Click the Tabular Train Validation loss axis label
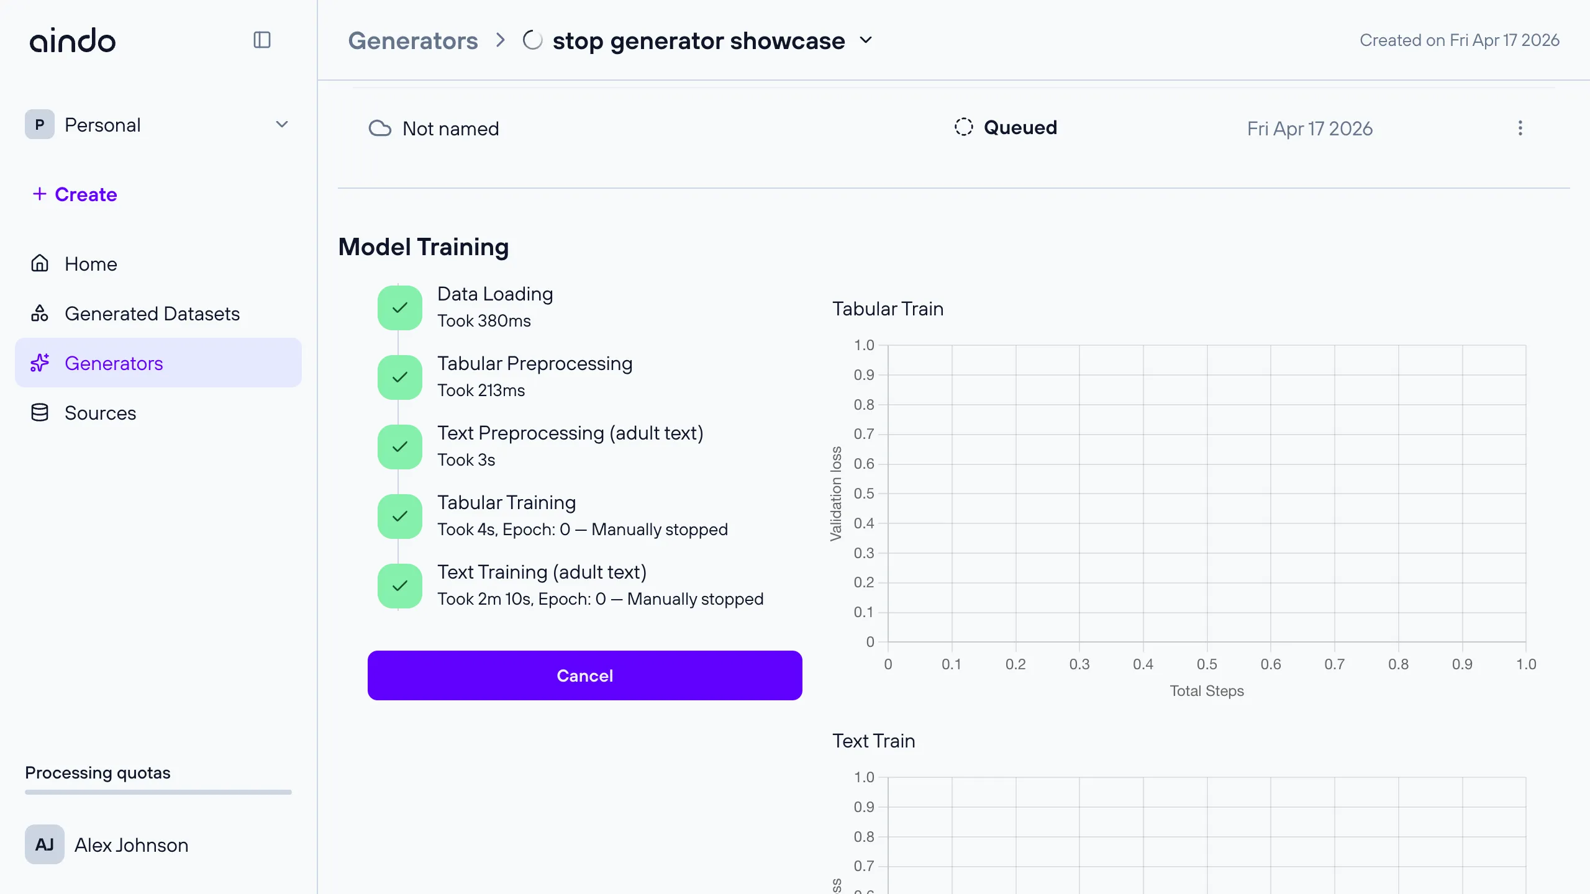The image size is (1590, 894). pyautogui.click(x=836, y=494)
